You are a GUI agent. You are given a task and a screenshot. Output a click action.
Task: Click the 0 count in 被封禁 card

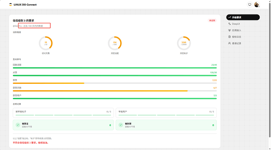tap(213, 125)
